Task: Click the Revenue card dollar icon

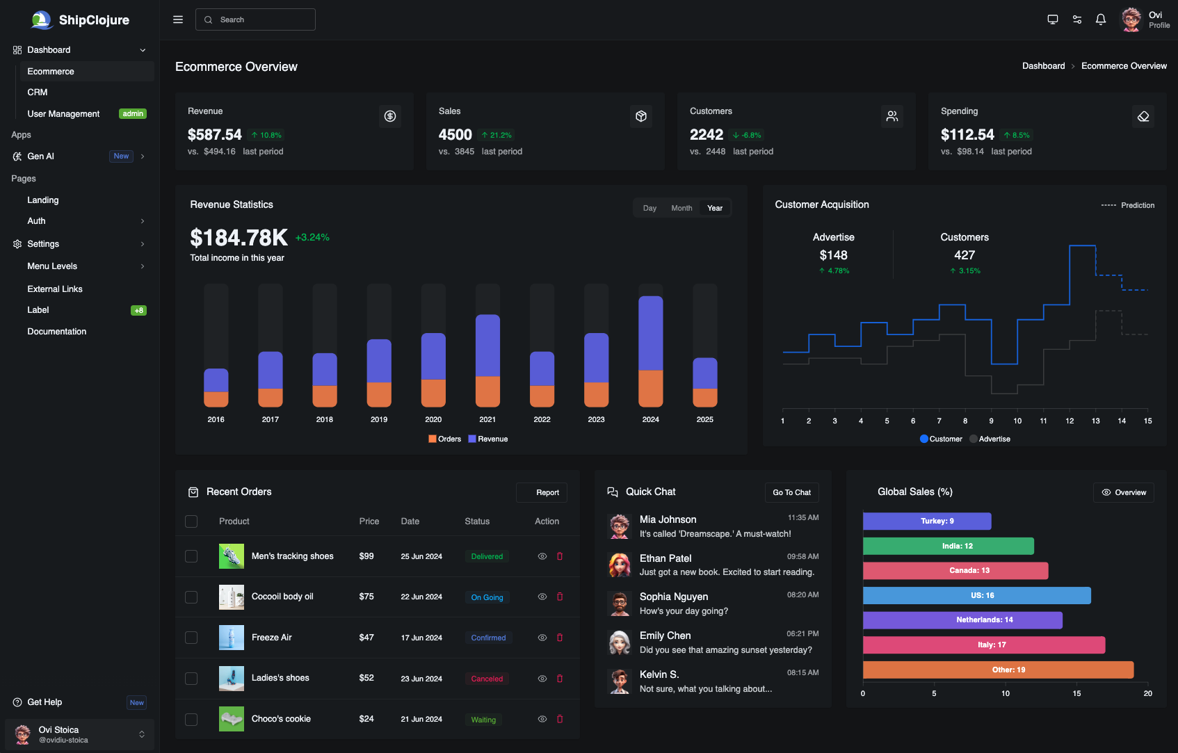Action: click(390, 116)
